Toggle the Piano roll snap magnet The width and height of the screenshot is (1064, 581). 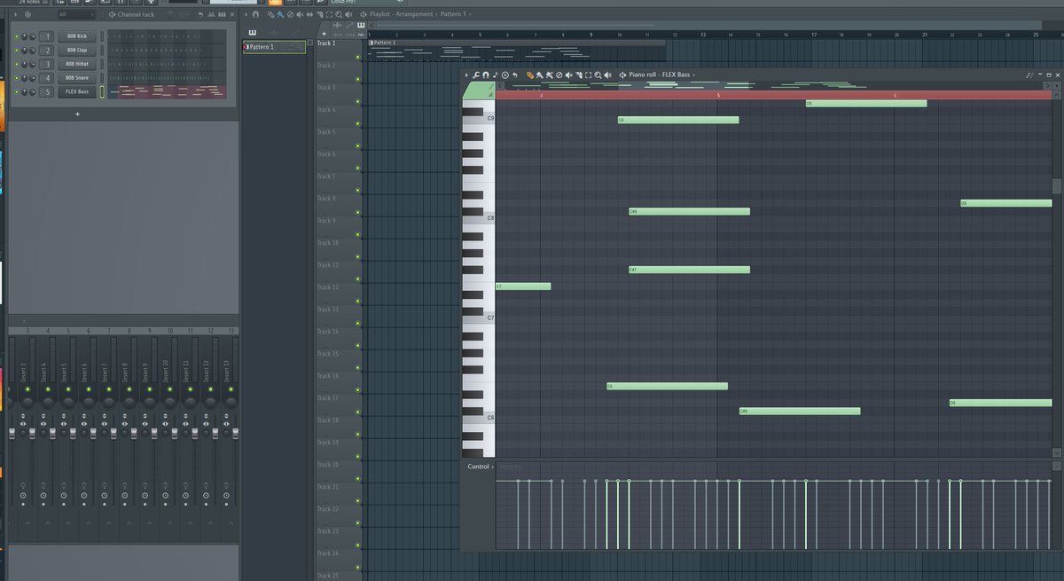click(486, 75)
